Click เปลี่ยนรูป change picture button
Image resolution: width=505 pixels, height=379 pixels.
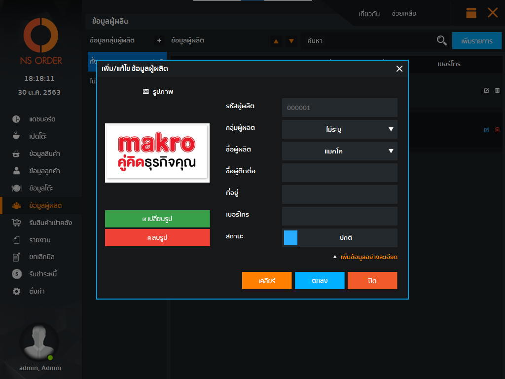[157, 219]
